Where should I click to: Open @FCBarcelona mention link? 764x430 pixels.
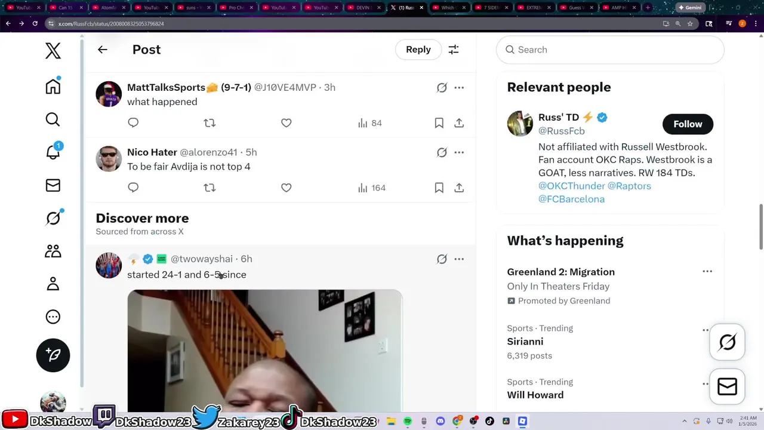571,199
